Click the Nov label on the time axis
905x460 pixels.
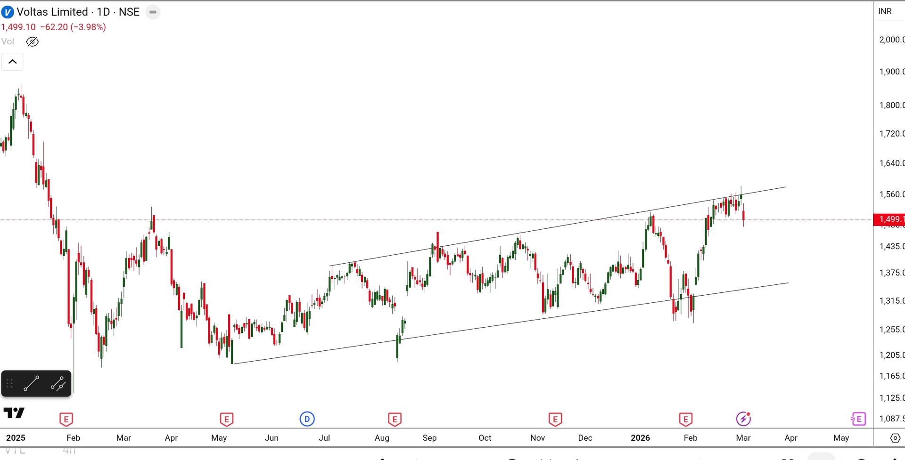pos(537,438)
